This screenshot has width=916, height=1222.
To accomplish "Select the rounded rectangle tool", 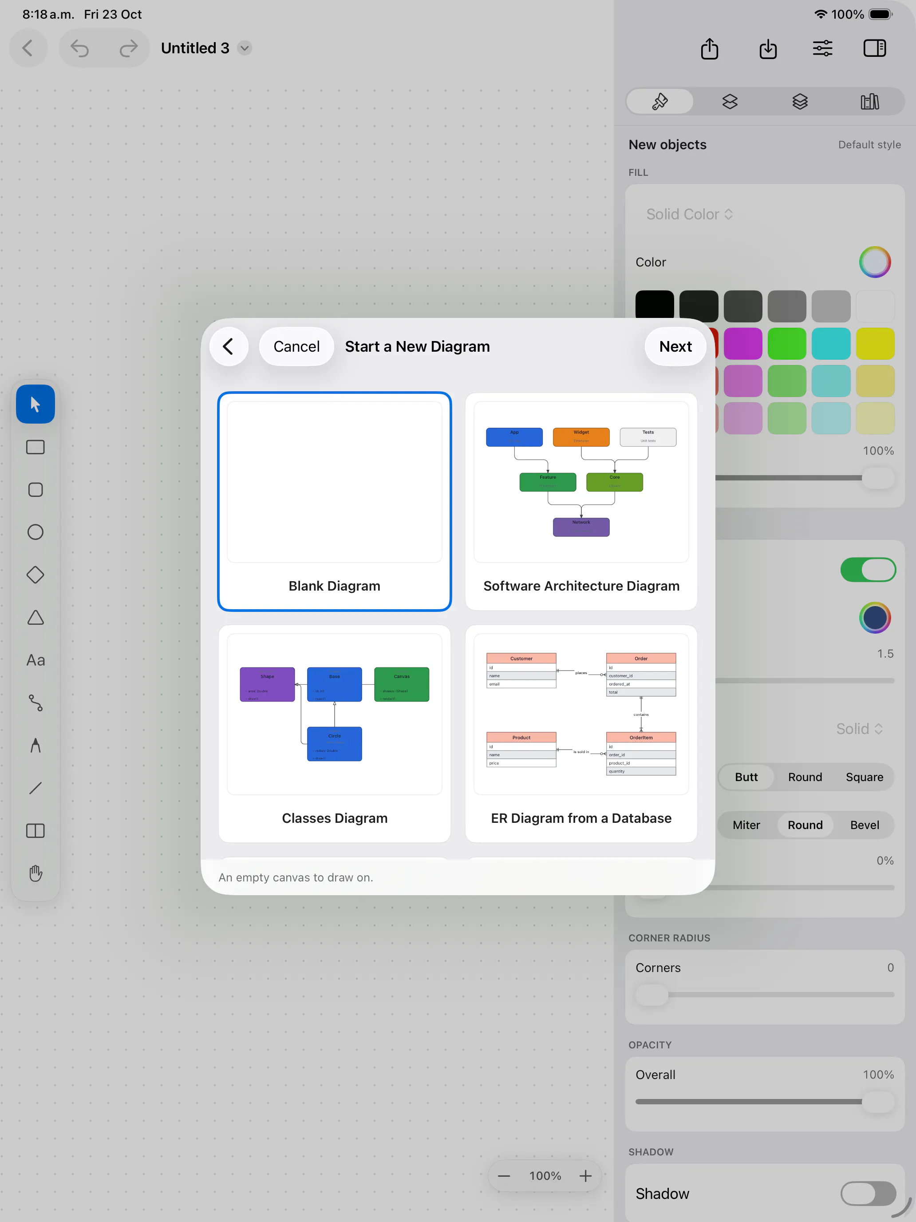I will point(36,489).
